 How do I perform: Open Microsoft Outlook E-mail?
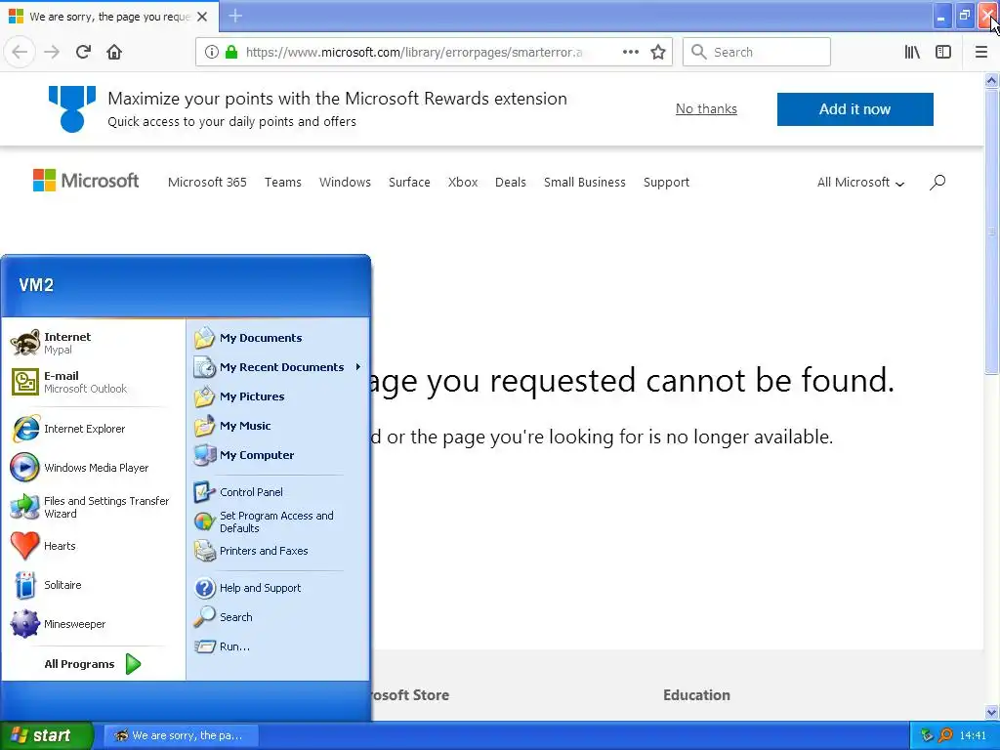[93, 382]
